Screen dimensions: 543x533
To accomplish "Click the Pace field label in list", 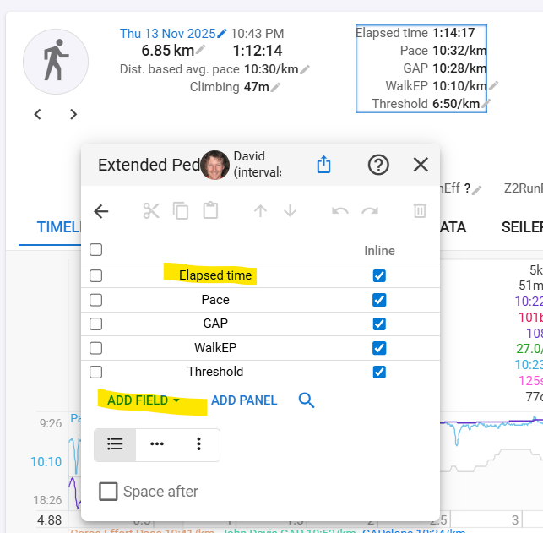I will [215, 300].
